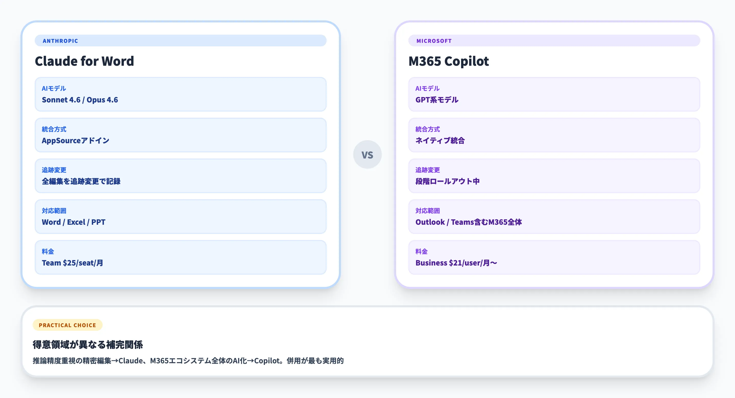
Task: Click the PRACTICAL CHOICE badge
Action: tap(67, 325)
